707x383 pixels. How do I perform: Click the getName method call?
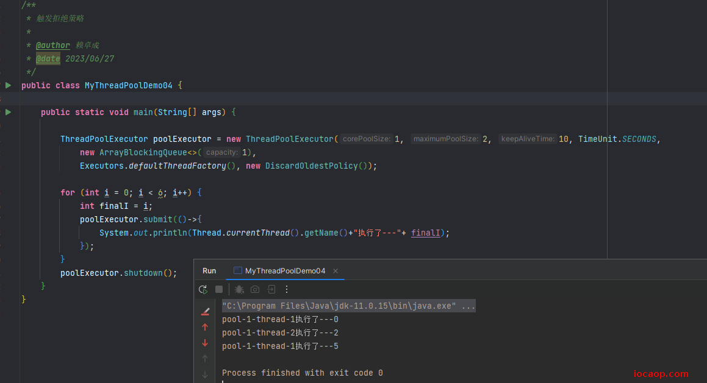[321, 233]
